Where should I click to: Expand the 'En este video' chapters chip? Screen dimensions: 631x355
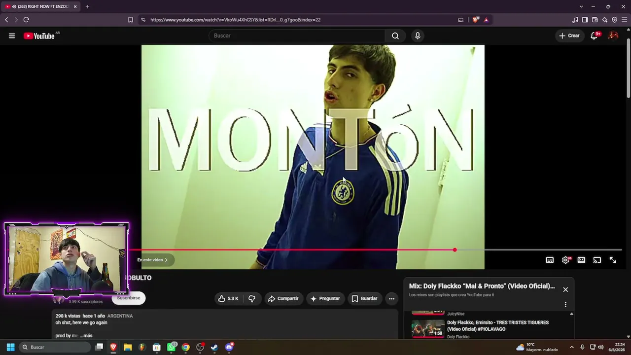click(x=152, y=260)
